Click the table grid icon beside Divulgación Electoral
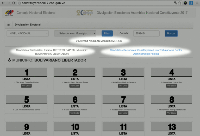 9,25
